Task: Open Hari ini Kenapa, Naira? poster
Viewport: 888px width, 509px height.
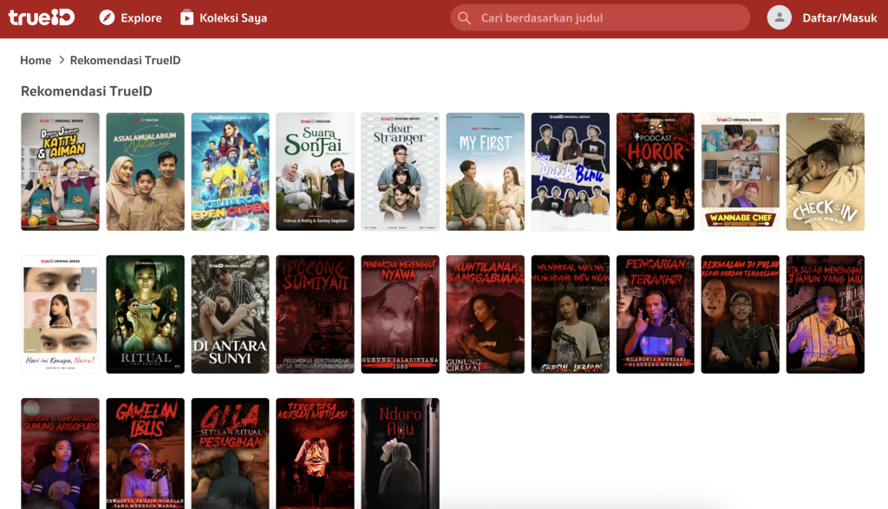Action: (x=60, y=314)
